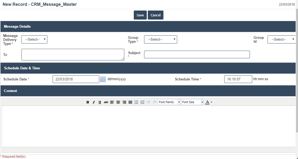Apply text color with A icon

(207, 102)
